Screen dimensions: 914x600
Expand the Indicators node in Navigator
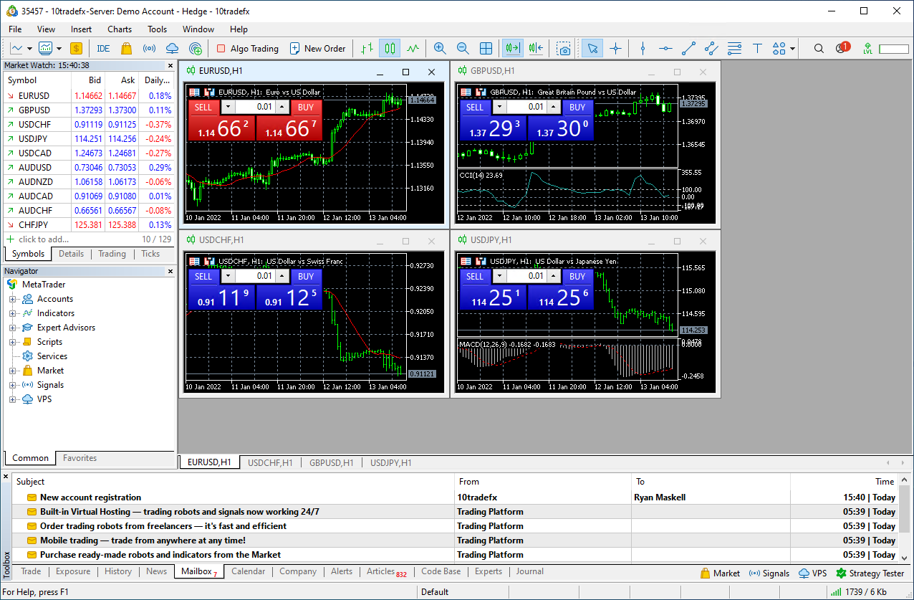pos(12,313)
